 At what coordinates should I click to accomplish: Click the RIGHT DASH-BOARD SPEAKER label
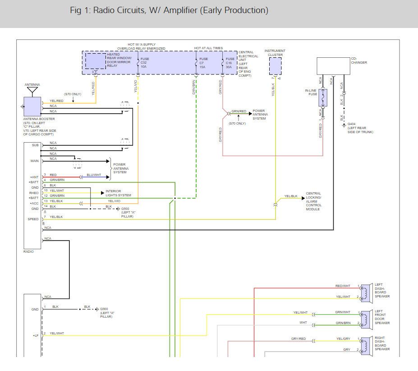coord(382,343)
